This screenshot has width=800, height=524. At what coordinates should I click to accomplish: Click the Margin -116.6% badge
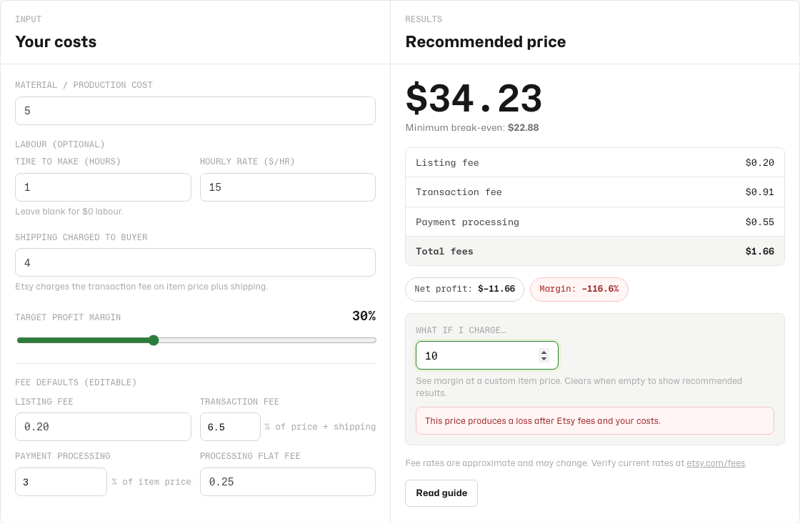(579, 289)
